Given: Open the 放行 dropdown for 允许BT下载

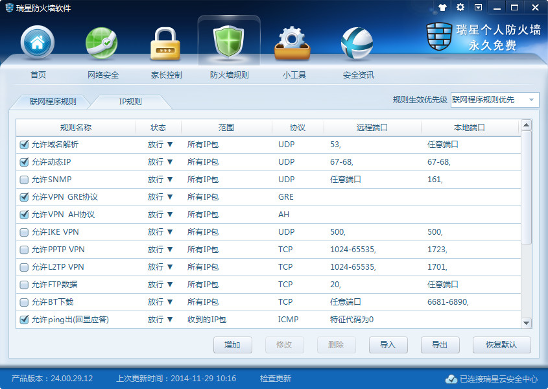Looking at the screenshot, I should coord(162,302).
